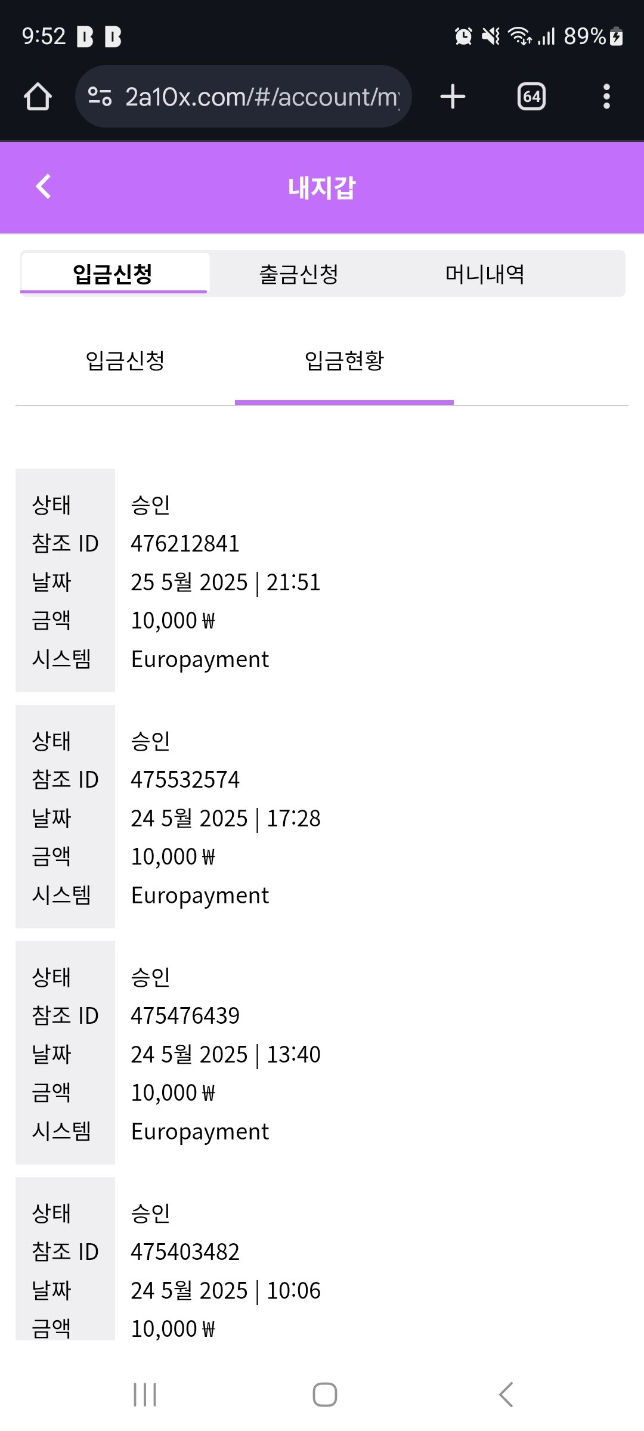Select the top 입금신청 tab
Viewport: 644px width, 1431px height.
(113, 274)
